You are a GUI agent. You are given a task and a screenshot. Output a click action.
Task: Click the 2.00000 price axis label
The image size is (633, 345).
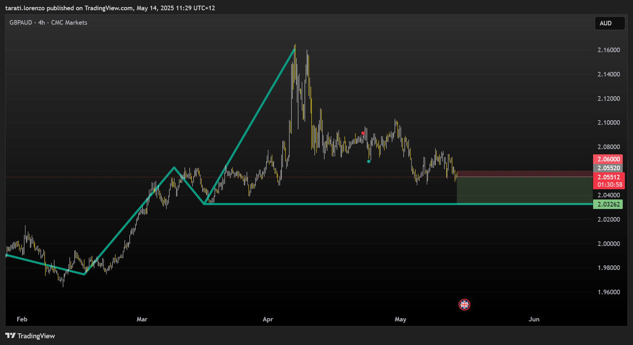pyautogui.click(x=609, y=244)
